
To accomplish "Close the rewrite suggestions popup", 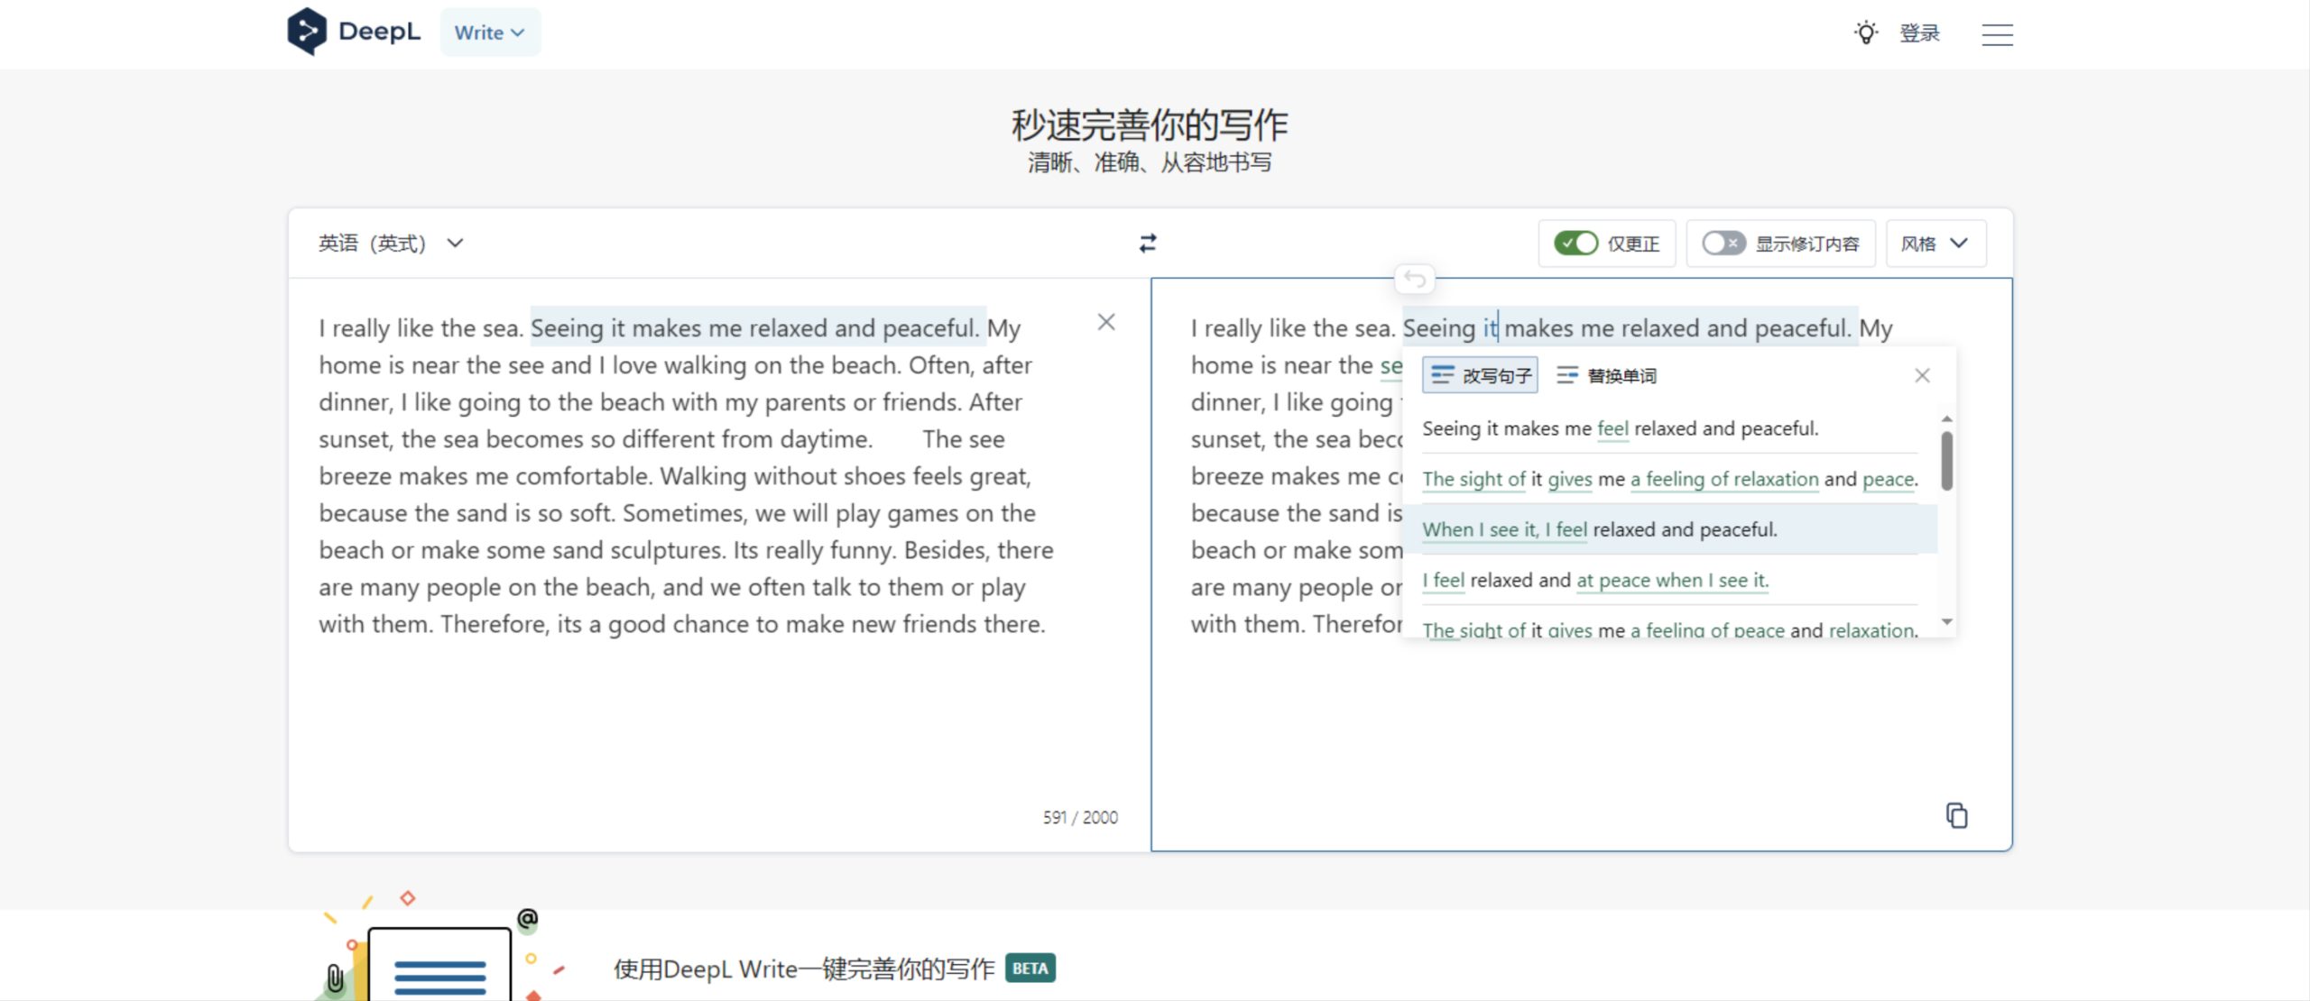I will [1922, 375].
